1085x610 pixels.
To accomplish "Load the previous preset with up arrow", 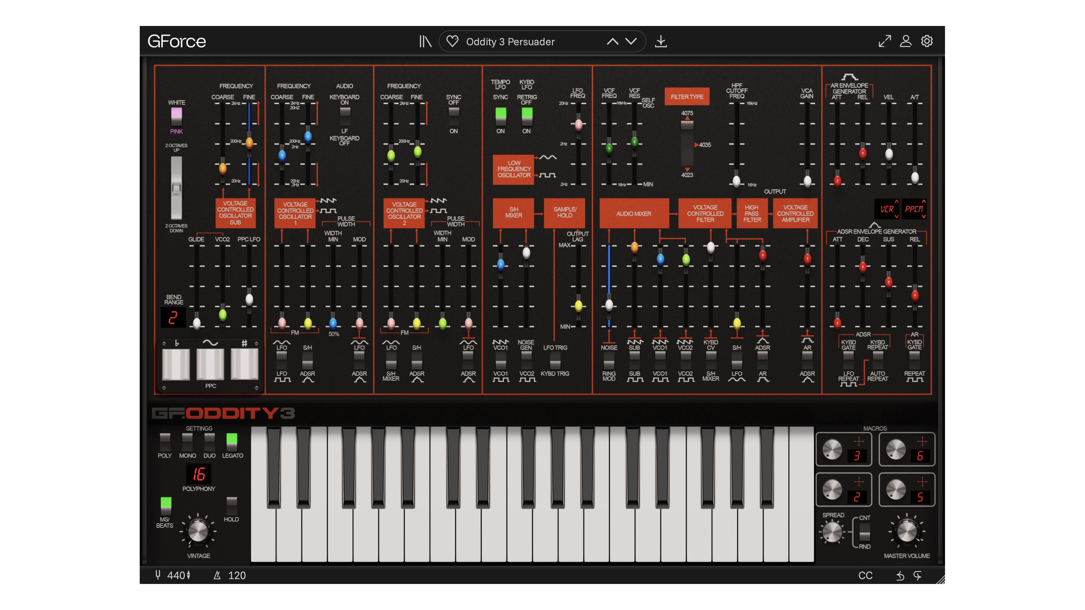I will (x=612, y=41).
